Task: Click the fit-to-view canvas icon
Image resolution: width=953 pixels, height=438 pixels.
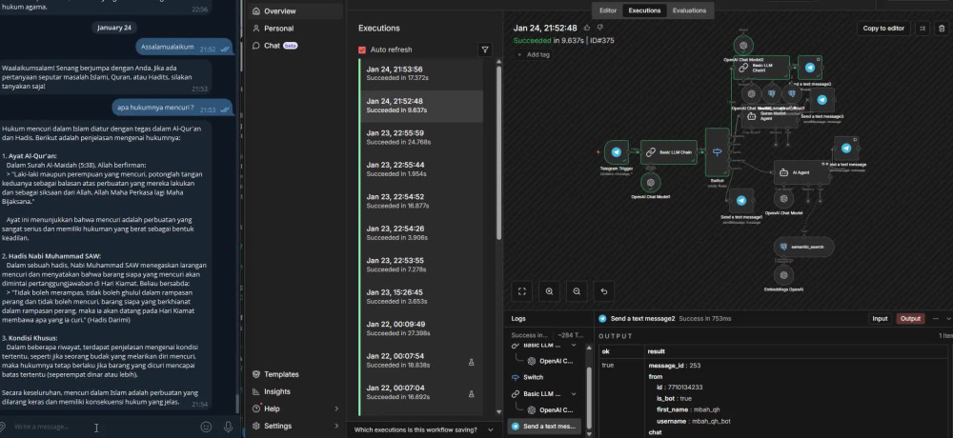Action: click(522, 291)
